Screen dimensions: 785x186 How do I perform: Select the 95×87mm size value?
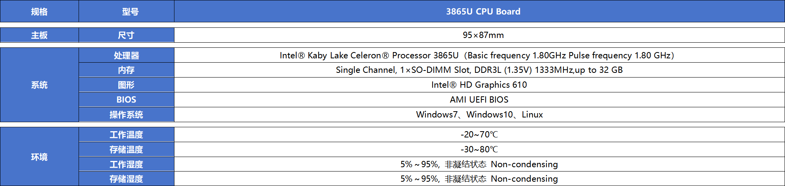click(x=483, y=35)
